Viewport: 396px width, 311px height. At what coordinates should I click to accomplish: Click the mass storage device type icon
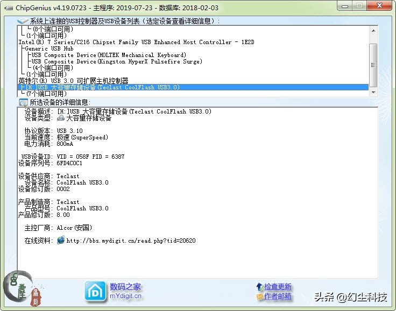pos(61,118)
